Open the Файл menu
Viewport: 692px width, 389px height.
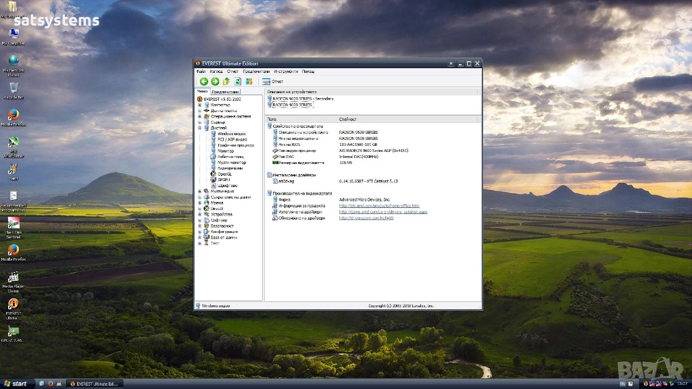(x=201, y=71)
